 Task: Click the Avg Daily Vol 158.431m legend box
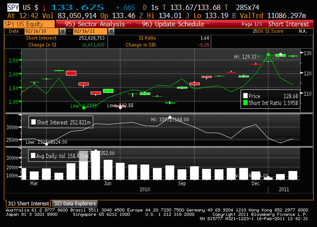pyautogui.click(x=59, y=155)
